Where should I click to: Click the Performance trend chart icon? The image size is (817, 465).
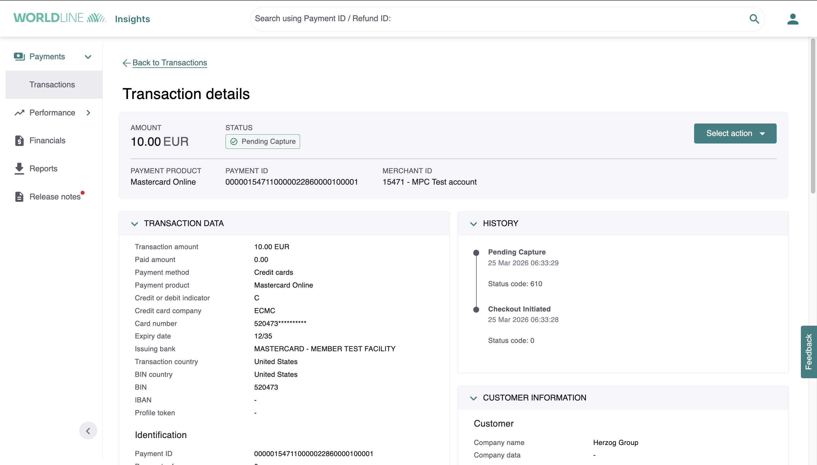pyautogui.click(x=19, y=113)
